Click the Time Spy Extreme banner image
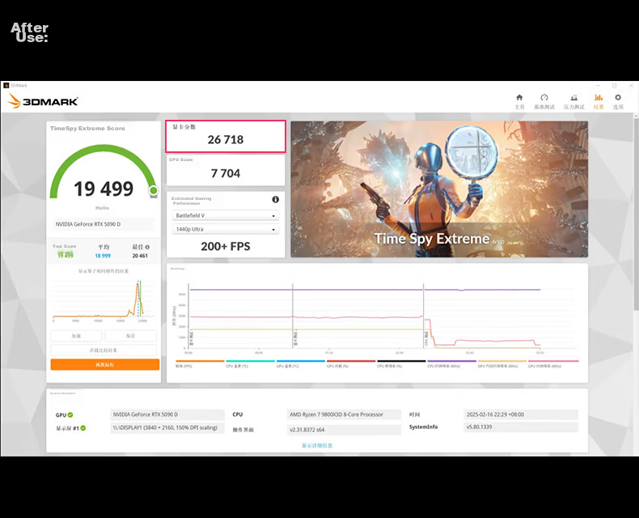 pos(439,189)
